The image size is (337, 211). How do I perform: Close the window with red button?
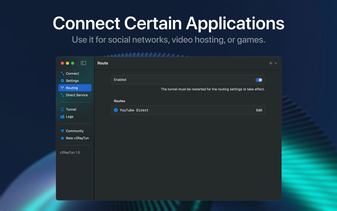62,63
